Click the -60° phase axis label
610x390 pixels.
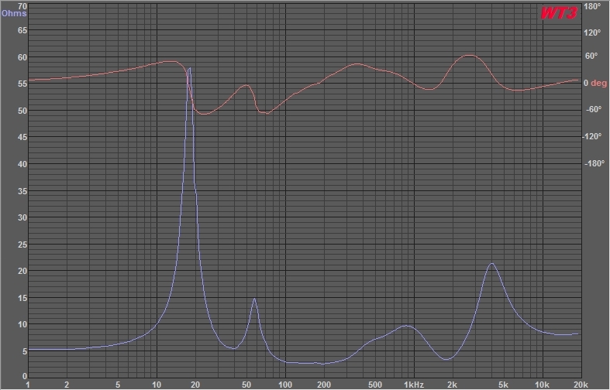coord(593,109)
